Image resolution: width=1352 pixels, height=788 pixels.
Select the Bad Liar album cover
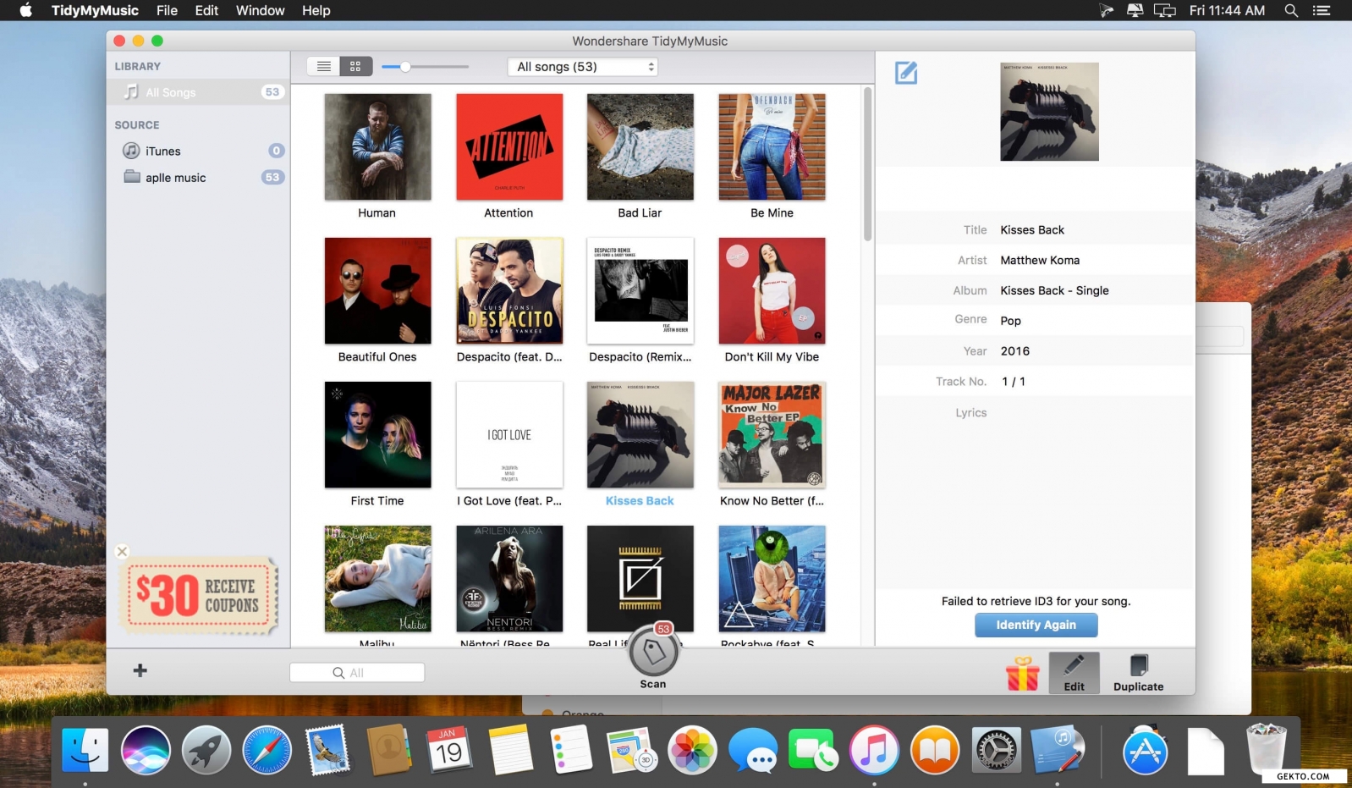[x=640, y=146]
